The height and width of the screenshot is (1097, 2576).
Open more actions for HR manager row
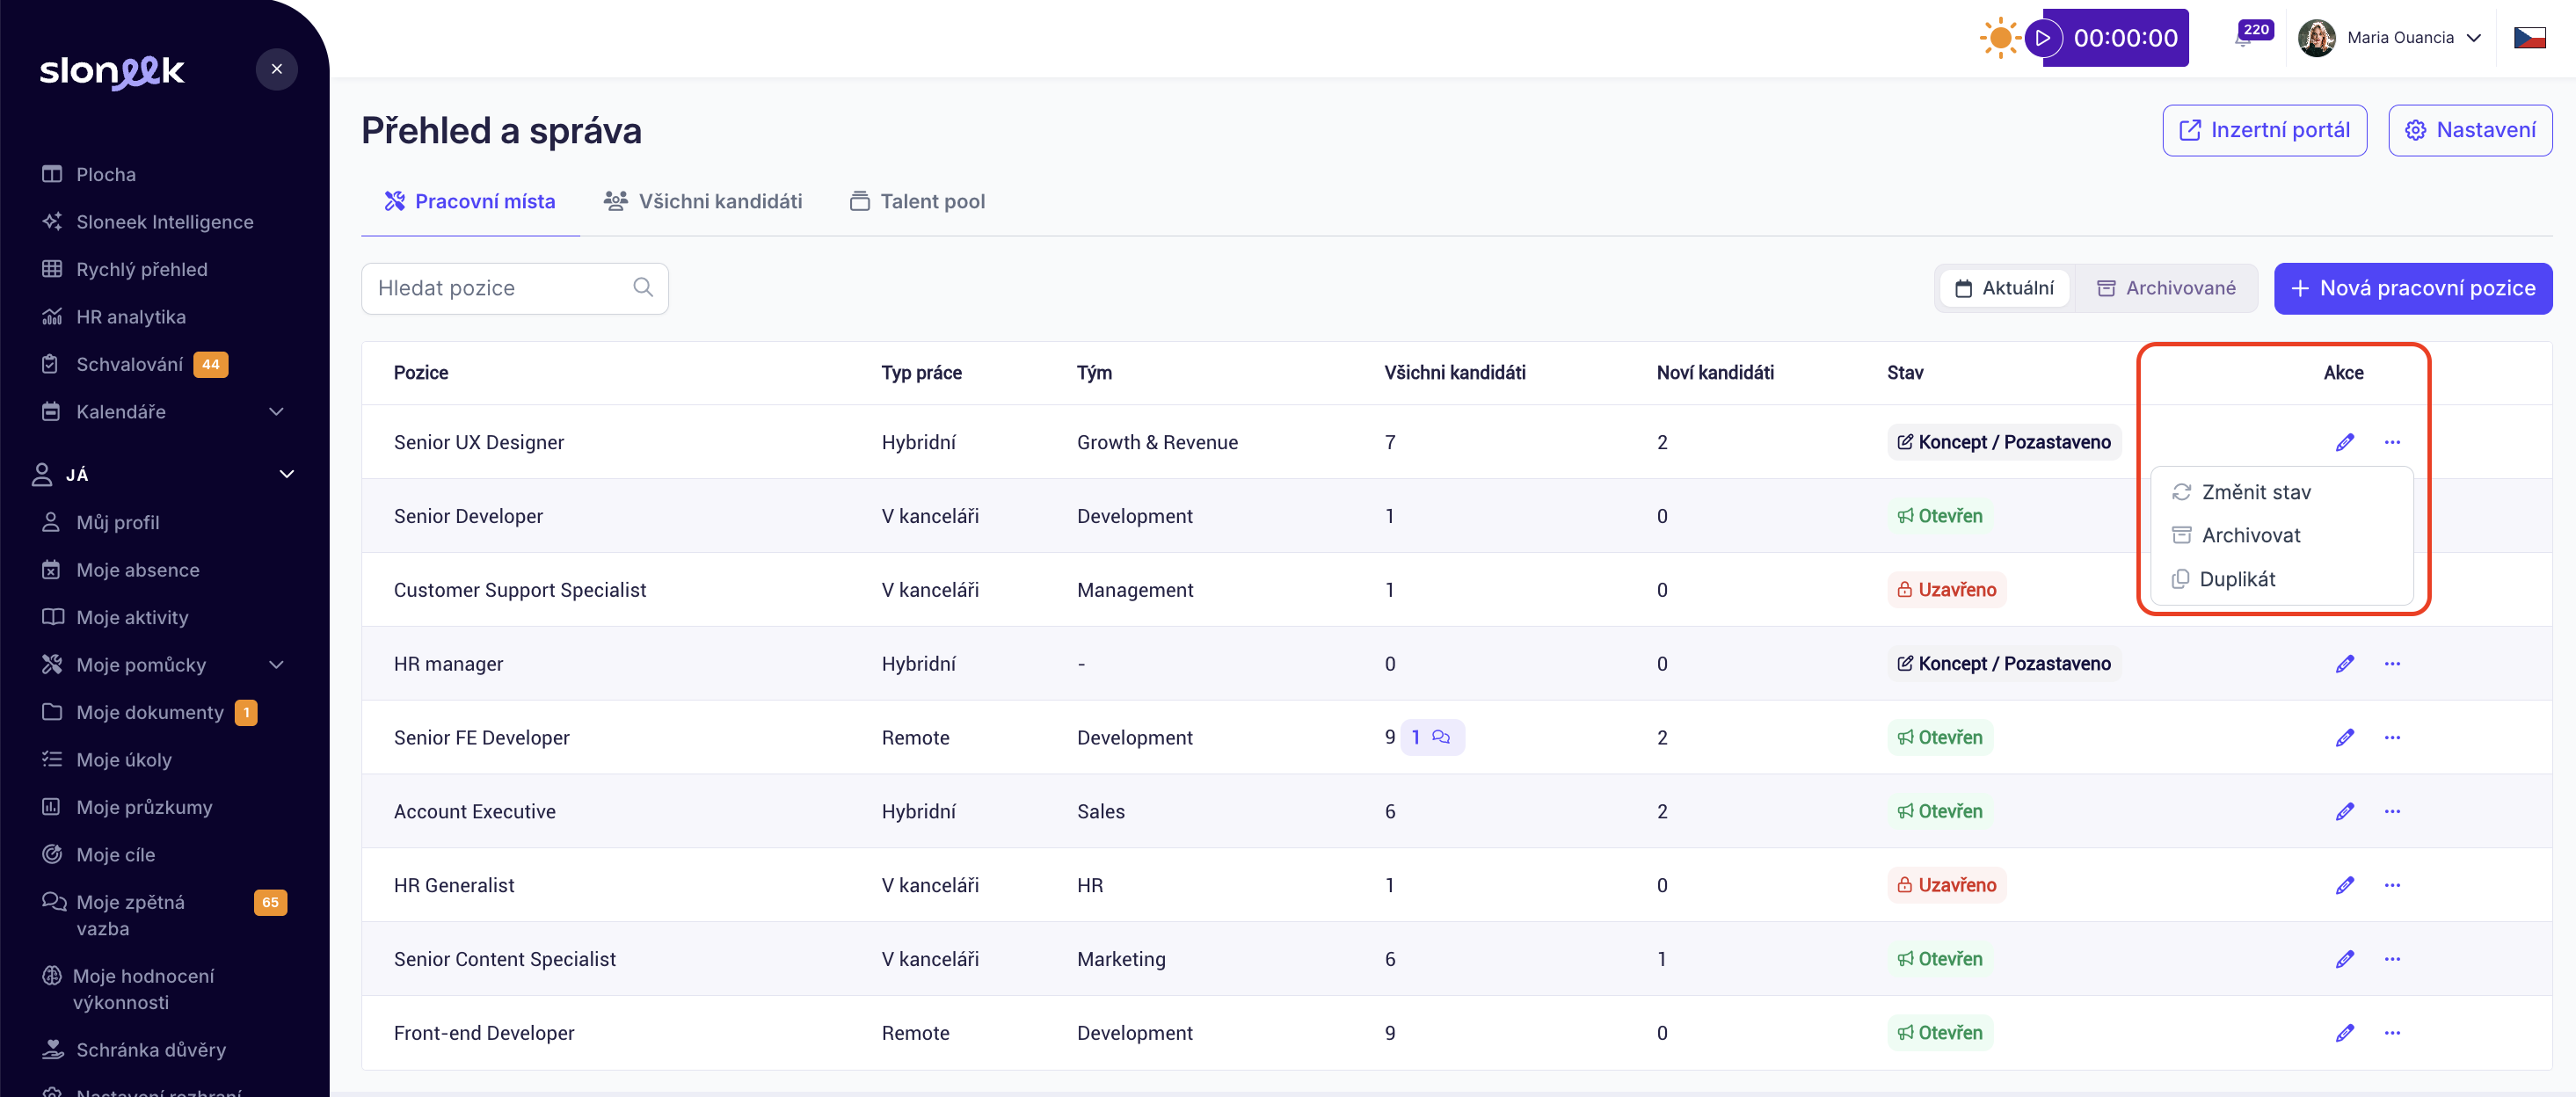coord(2392,664)
